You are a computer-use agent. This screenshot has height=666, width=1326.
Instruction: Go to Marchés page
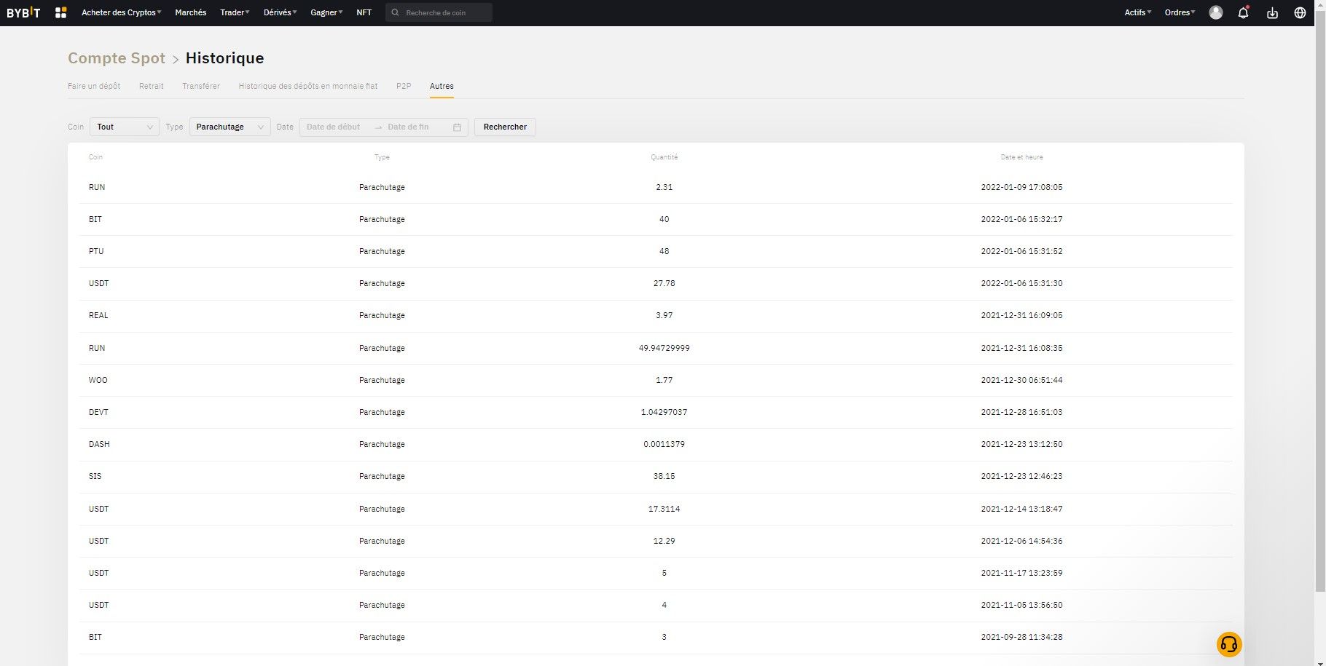point(191,12)
